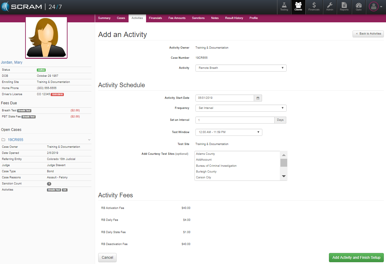The height and width of the screenshot is (264, 386).
Task: Go to the Result History tab
Action: tap(234, 18)
